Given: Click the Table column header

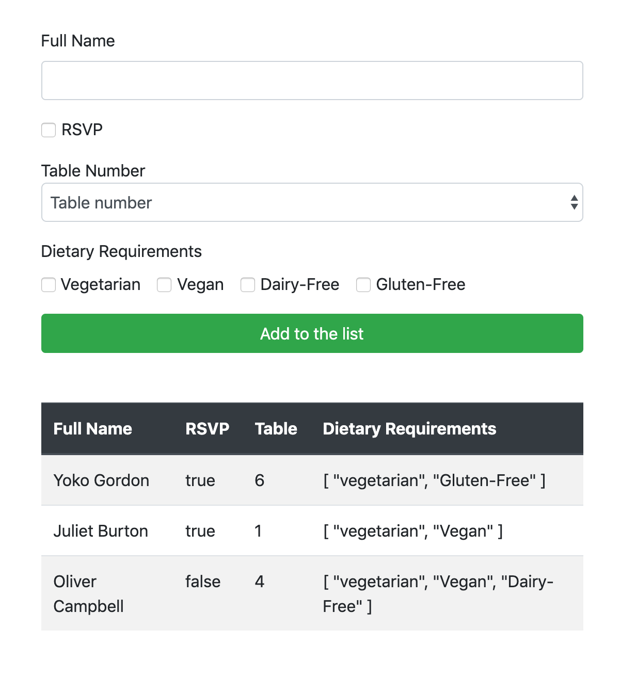Looking at the screenshot, I should point(276,429).
